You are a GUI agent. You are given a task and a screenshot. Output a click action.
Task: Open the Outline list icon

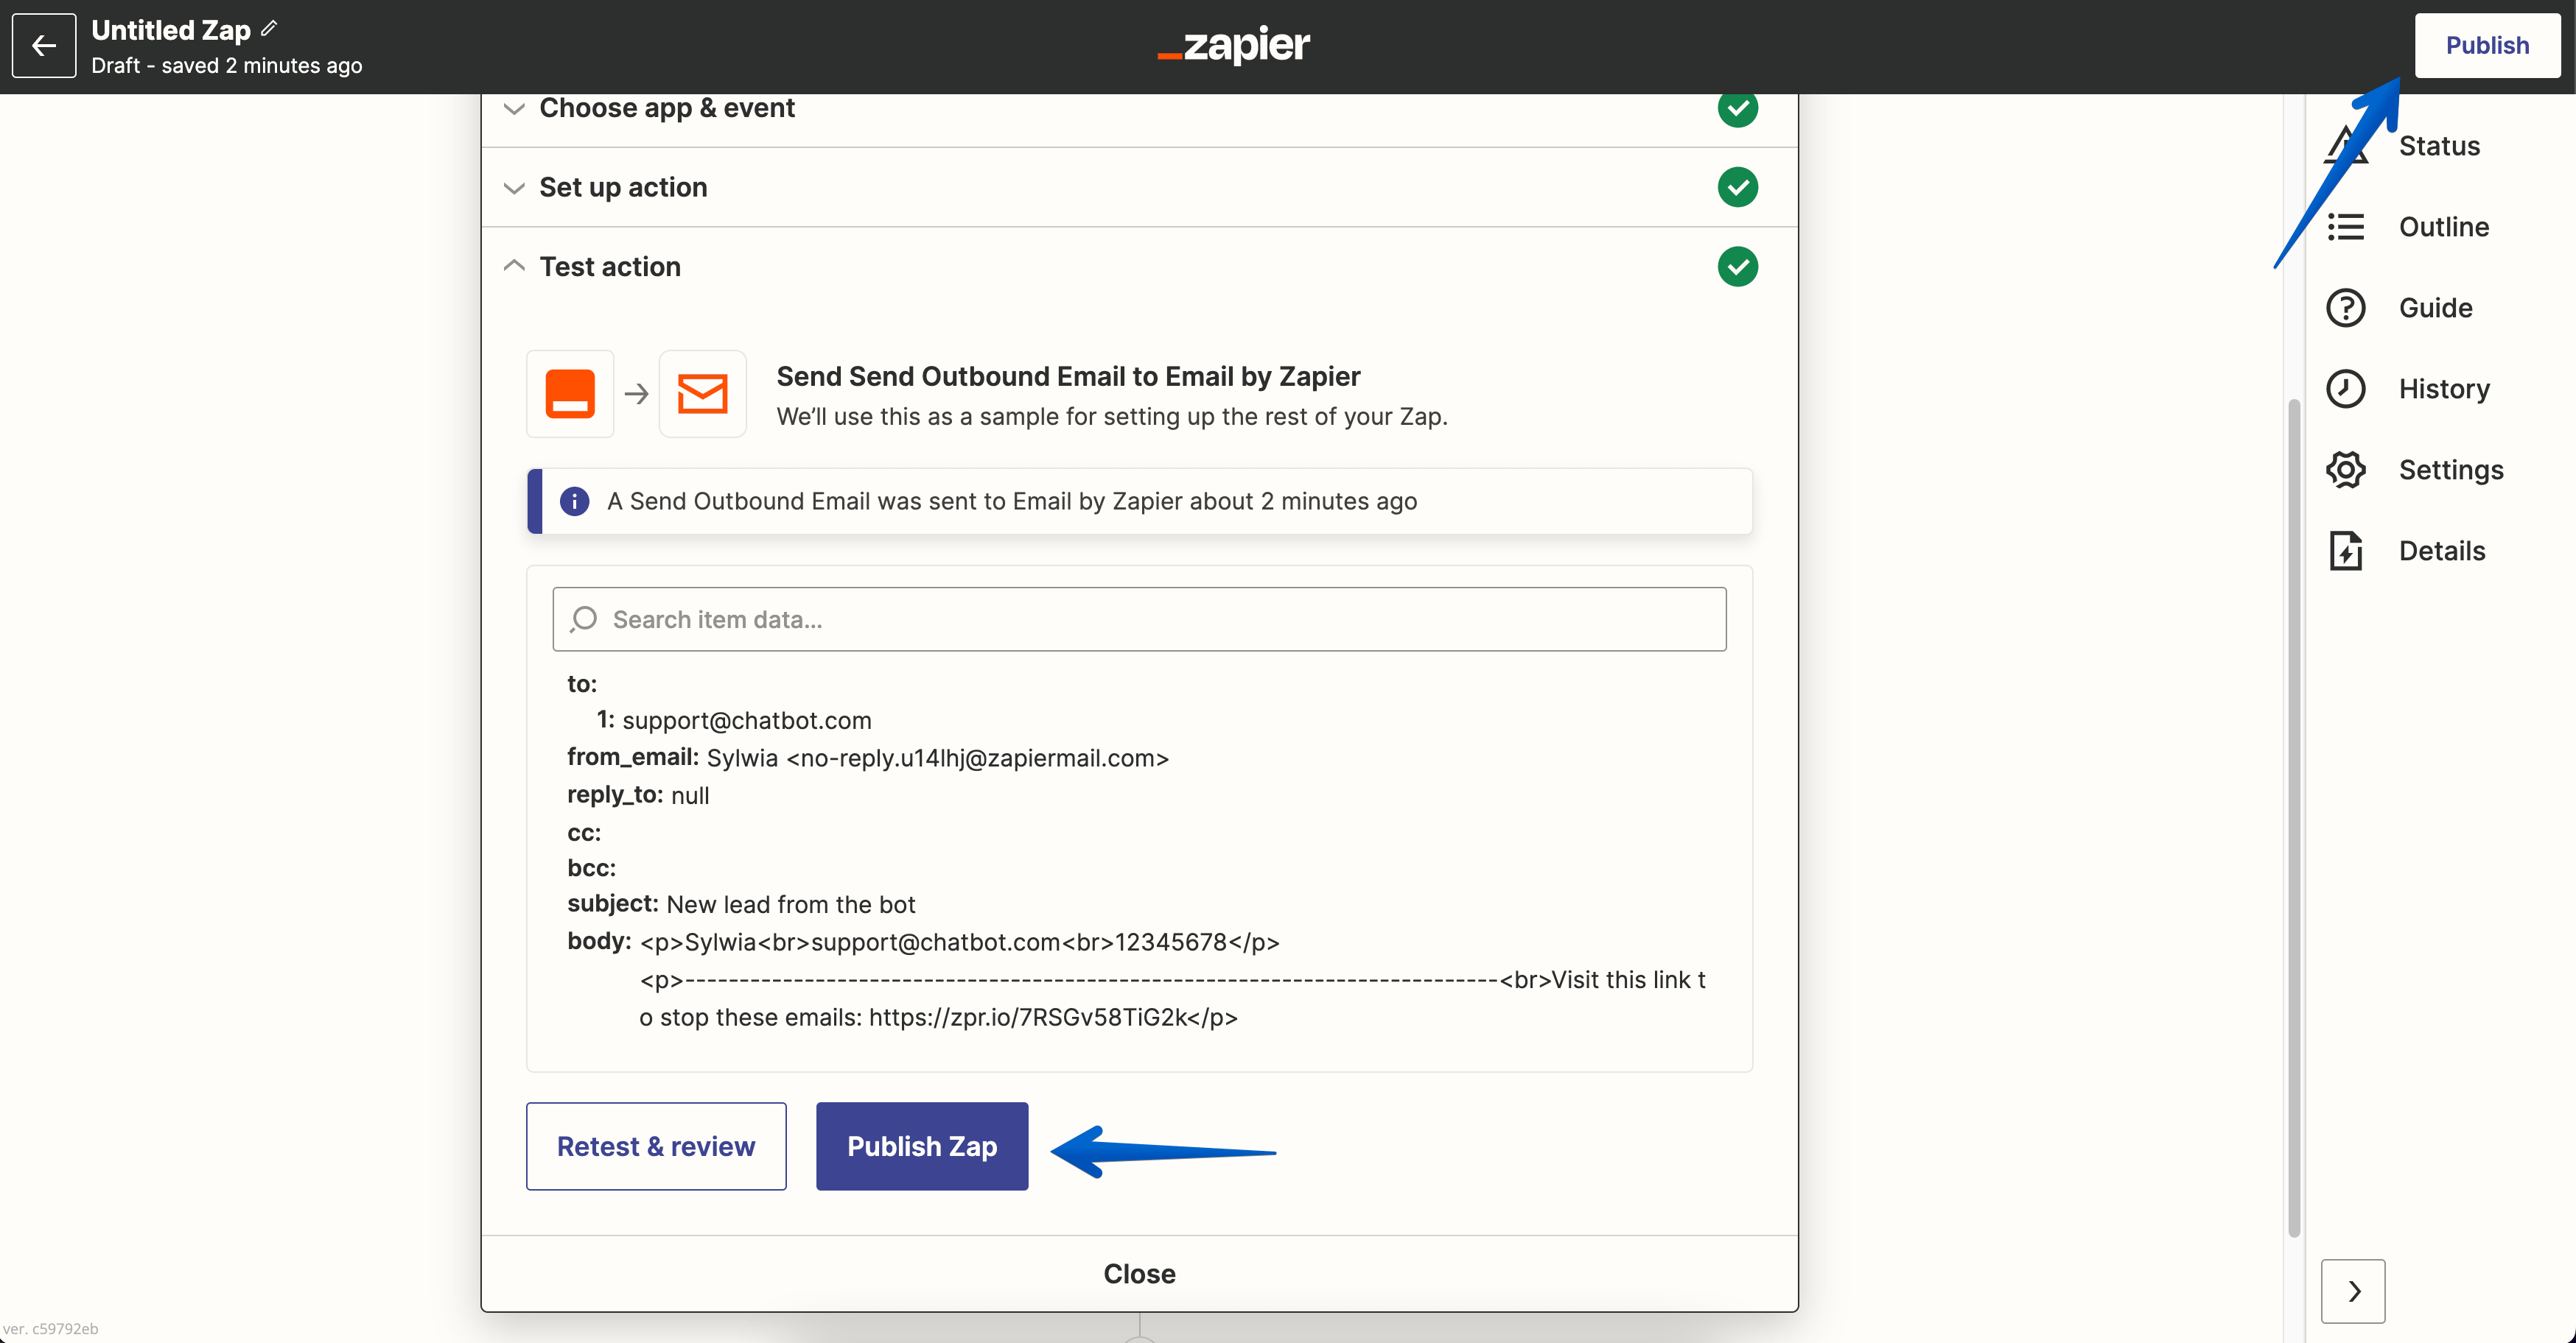pyautogui.click(x=2345, y=227)
